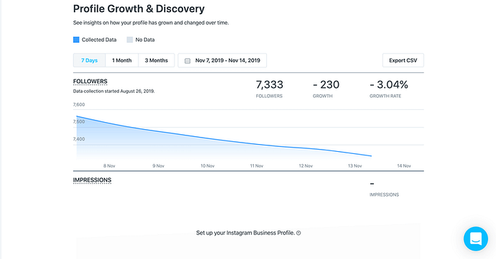This screenshot has height=259, width=496.
Task: Switch to the 1 Month range
Action: [x=122, y=60]
